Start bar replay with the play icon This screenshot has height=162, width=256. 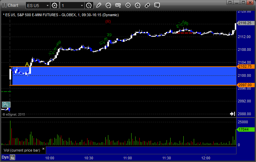128,5
